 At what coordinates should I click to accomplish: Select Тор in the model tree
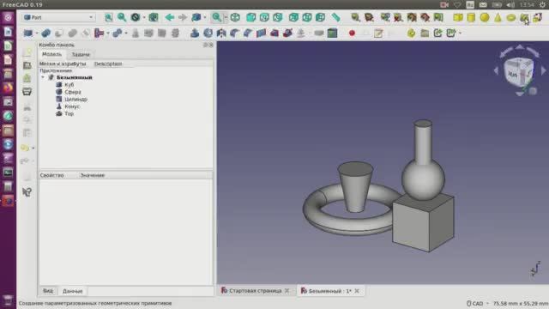pos(69,113)
